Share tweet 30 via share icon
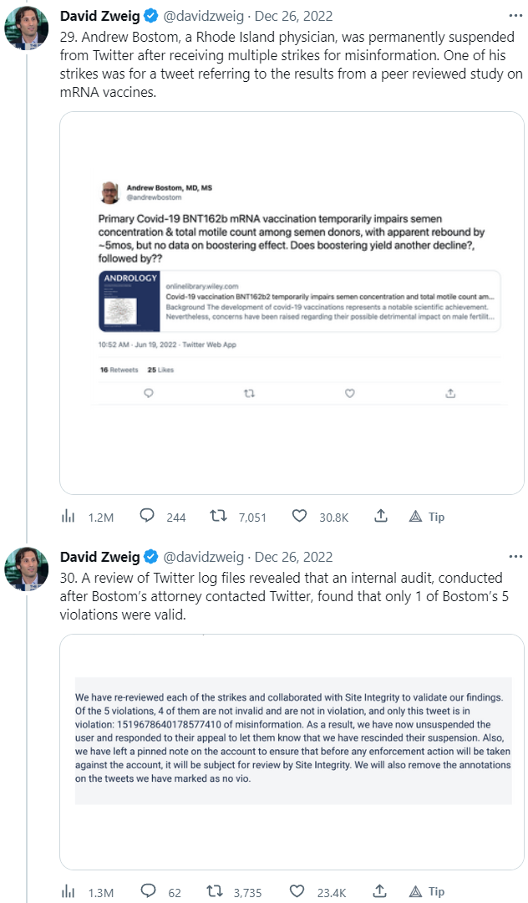This screenshot has height=903, width=528. tap(380, 891)
